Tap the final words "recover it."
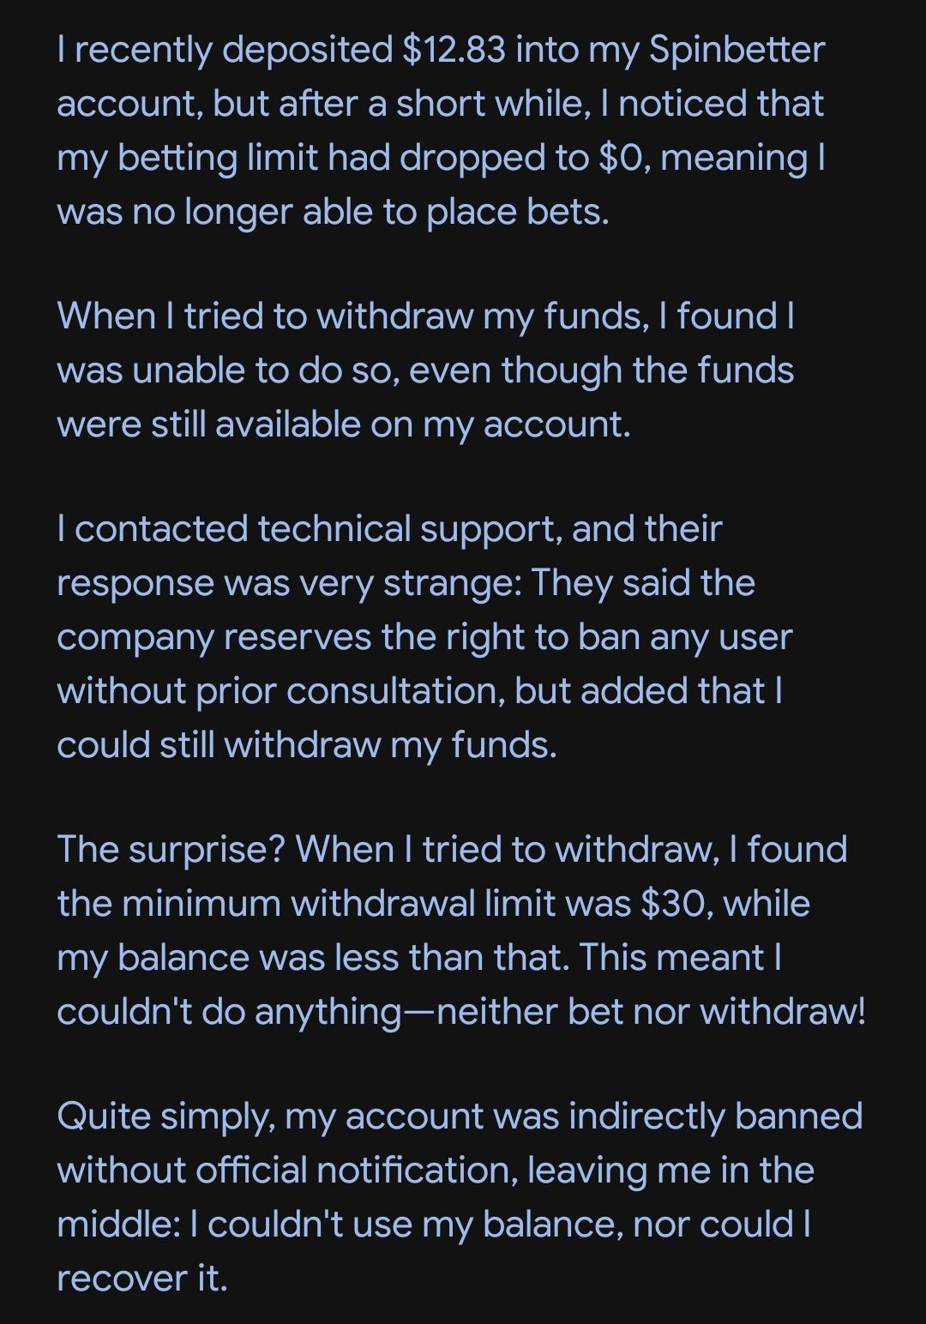926x1324 pixels. (142, 1279)
